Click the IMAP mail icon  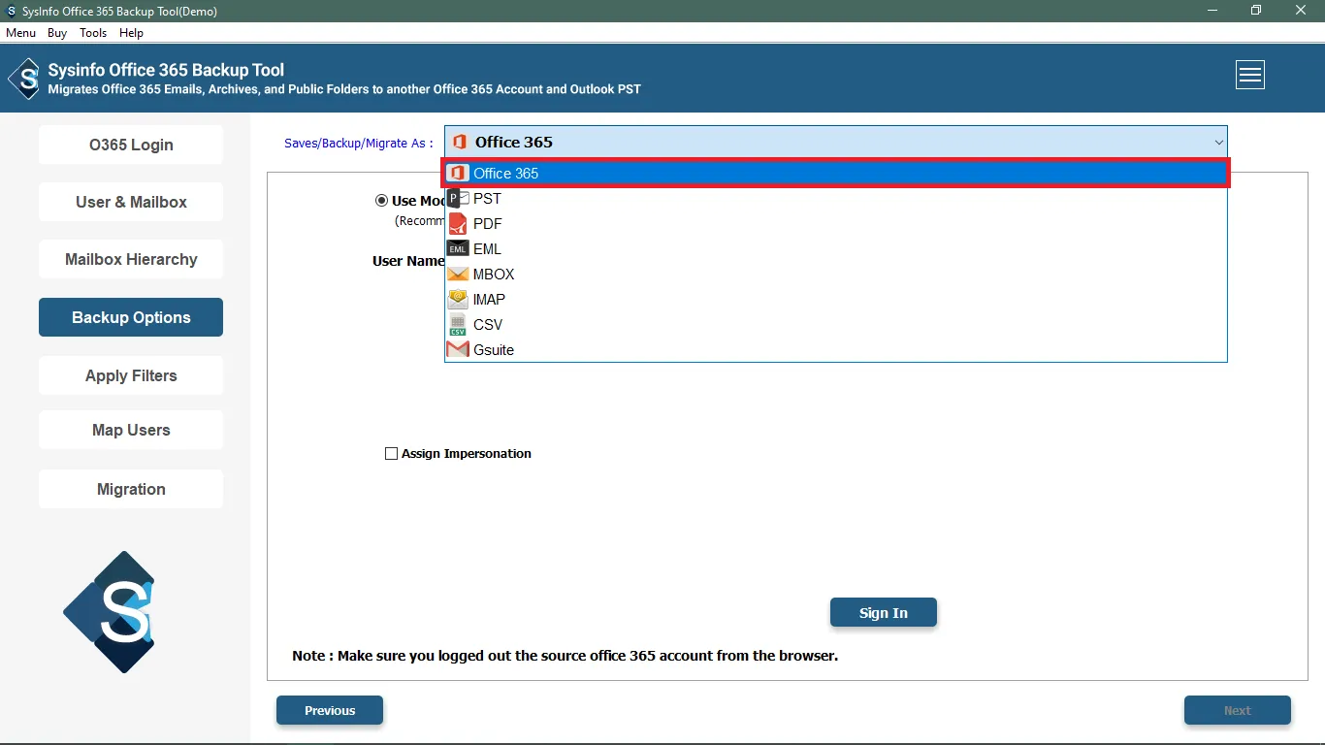click(458, 300)
